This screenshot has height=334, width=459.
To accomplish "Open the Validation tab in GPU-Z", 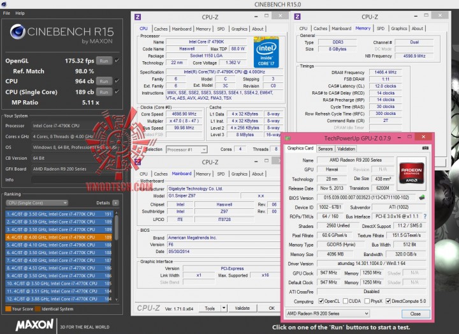I will (x=346, y=149).
